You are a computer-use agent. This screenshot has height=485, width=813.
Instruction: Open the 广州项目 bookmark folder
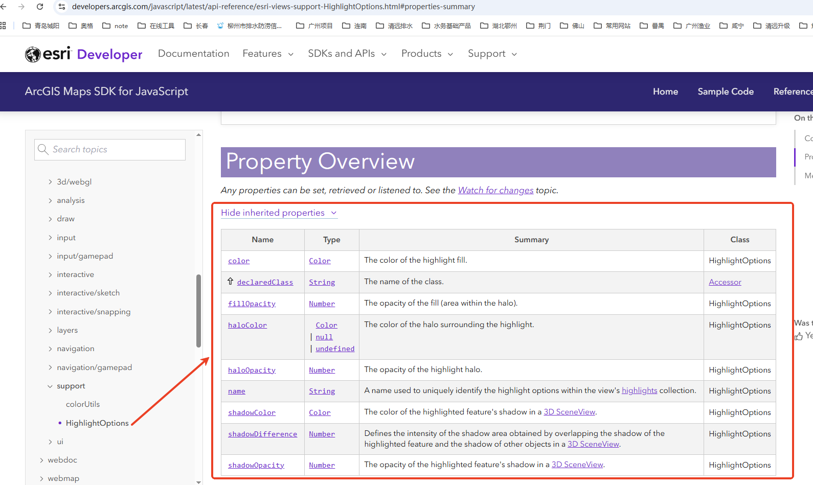pos(314,26)
